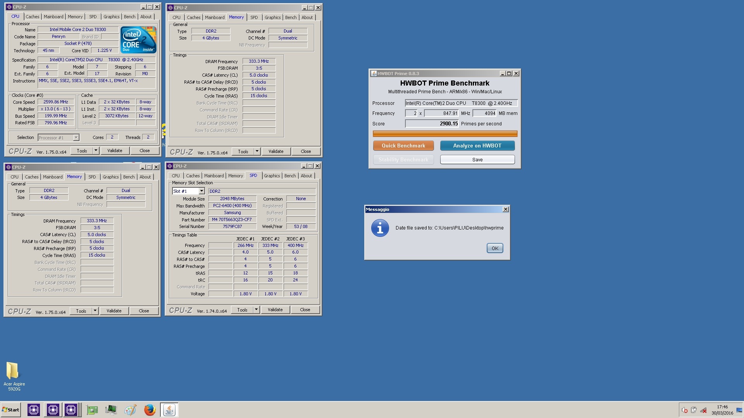Click the Instructions field listing MMX, SSE
744x418 pixels.
point(97,83)
